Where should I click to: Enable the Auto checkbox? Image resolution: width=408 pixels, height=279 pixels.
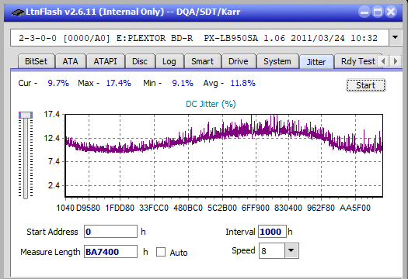tap(161, 252)
